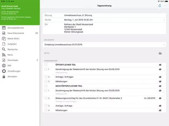The height and width of the screenshot is (126, 169).
Task: Expand the Termin row chevron
Action: click(x=164, y=20)
